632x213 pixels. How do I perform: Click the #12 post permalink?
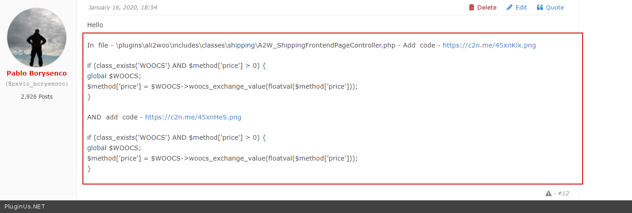point(563,193)
